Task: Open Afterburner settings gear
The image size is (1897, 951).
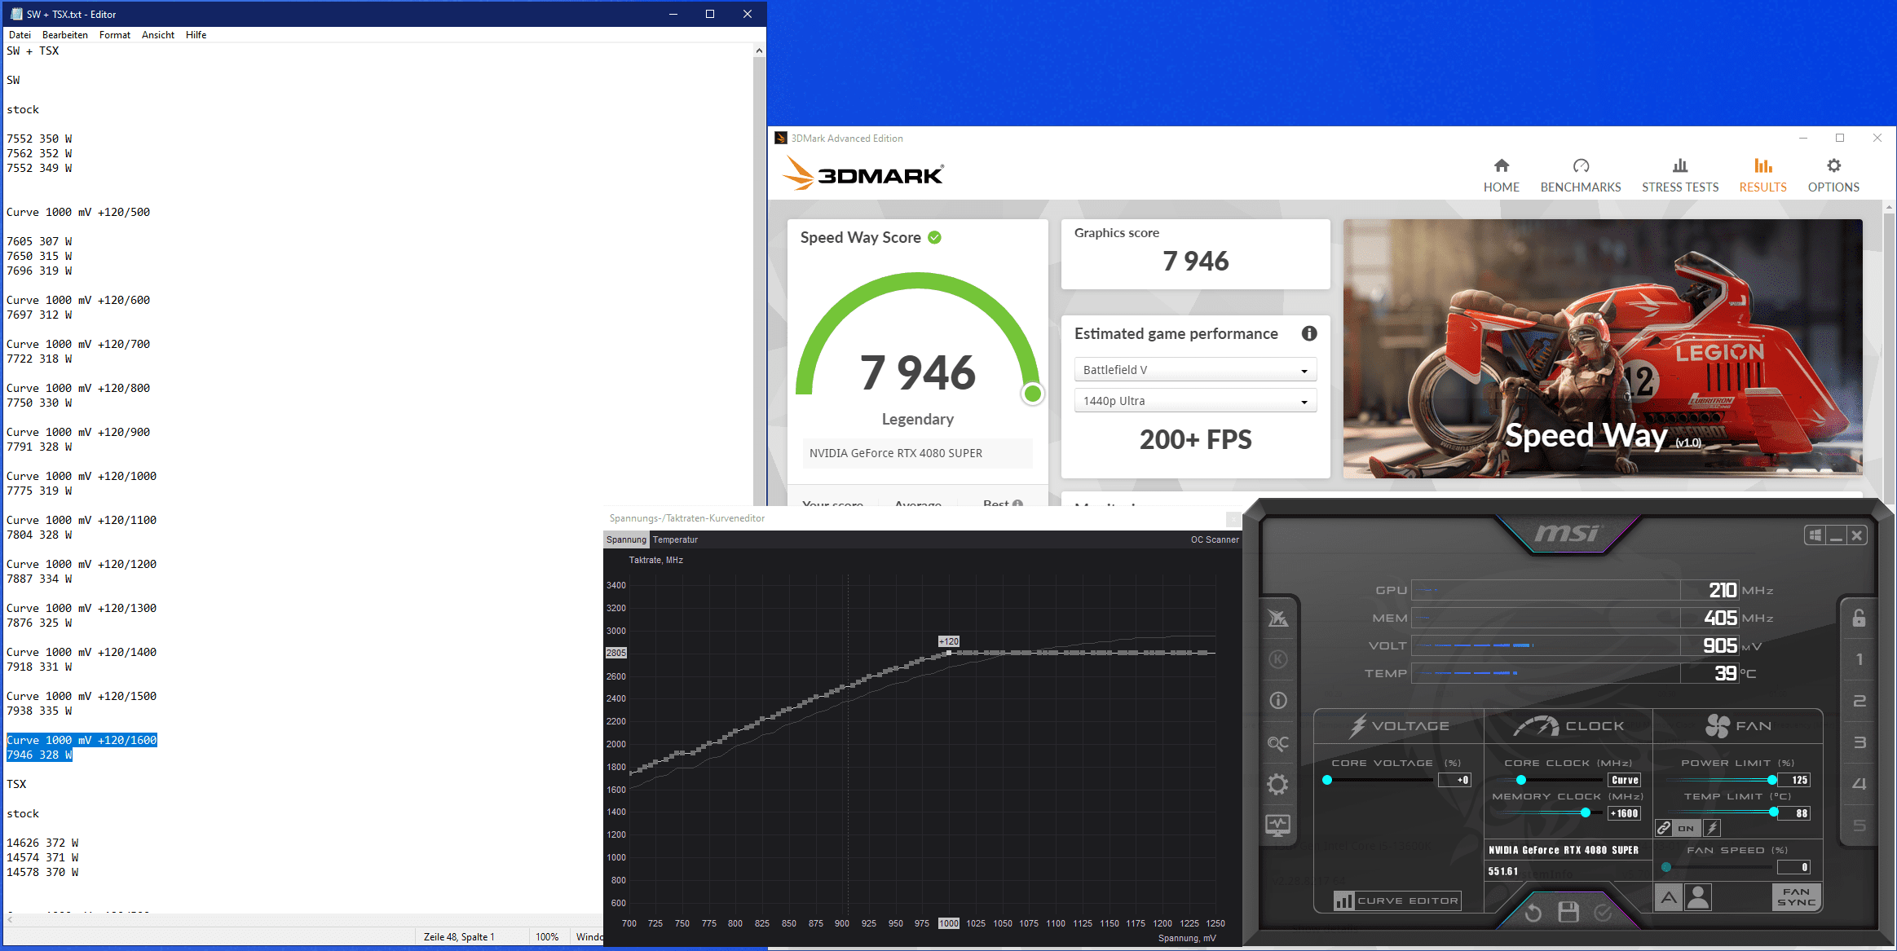Action: pyautogui.click(x=1278, y=784)
